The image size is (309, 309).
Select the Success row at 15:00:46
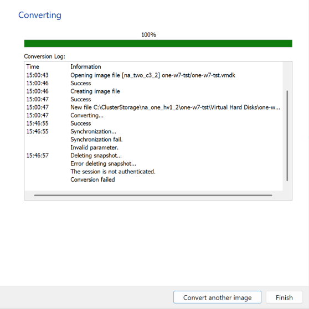153,84
